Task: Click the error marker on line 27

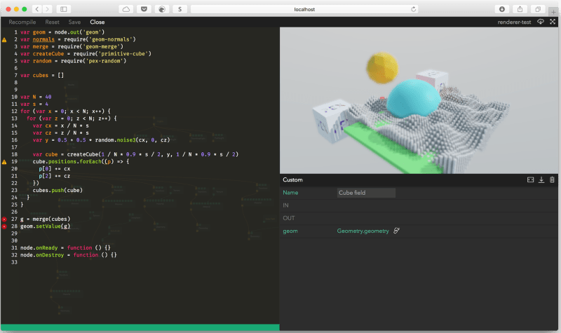Action: pos(4,219)
